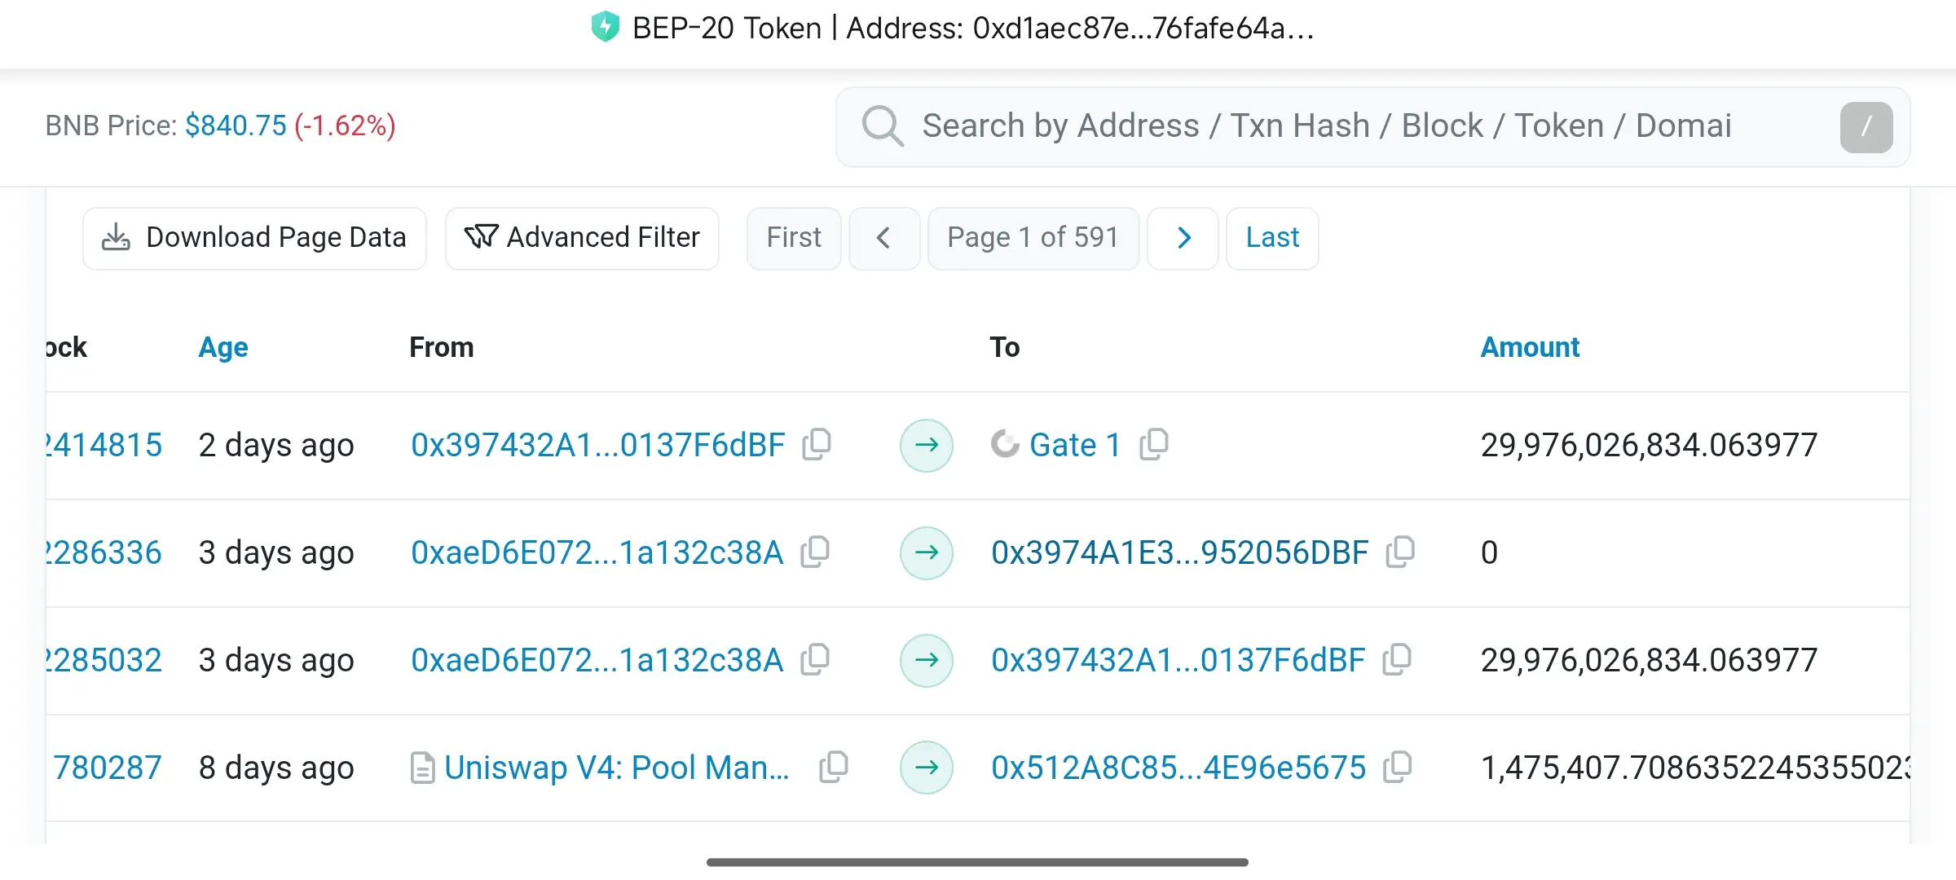Viewport: 1956px width, 880px height.
Task: Copy the Gate 1 address
Action: 1154,444
